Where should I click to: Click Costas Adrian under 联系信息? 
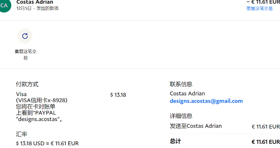click(187, 93)
